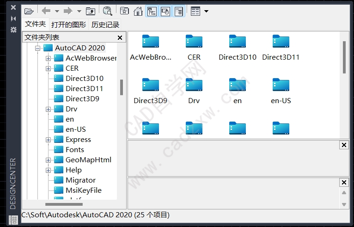Expand the CER tree node
The image size is (354, 227).
click(x=48, y=68)
